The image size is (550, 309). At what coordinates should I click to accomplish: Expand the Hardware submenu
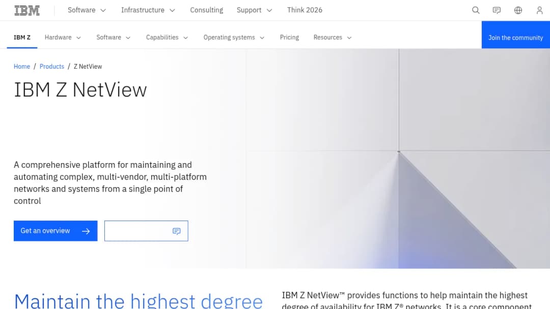click(x=63, y=38)
